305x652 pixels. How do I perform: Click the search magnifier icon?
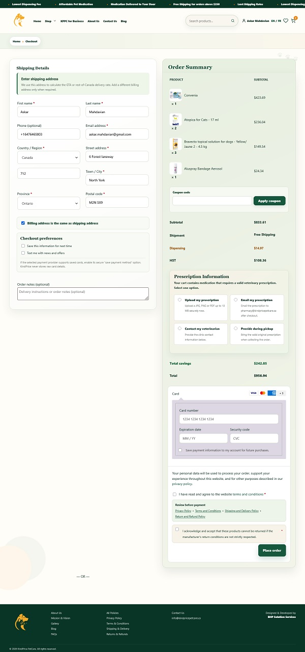[233, 21]
